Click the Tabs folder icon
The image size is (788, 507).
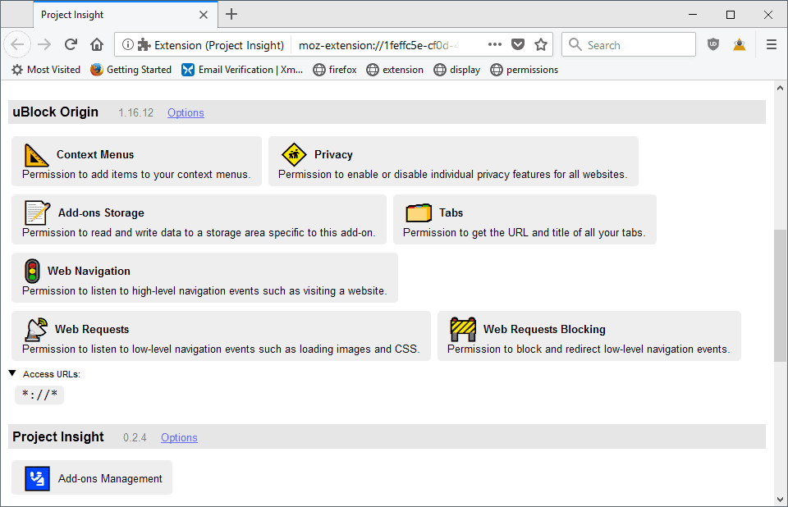click(419, 213)
